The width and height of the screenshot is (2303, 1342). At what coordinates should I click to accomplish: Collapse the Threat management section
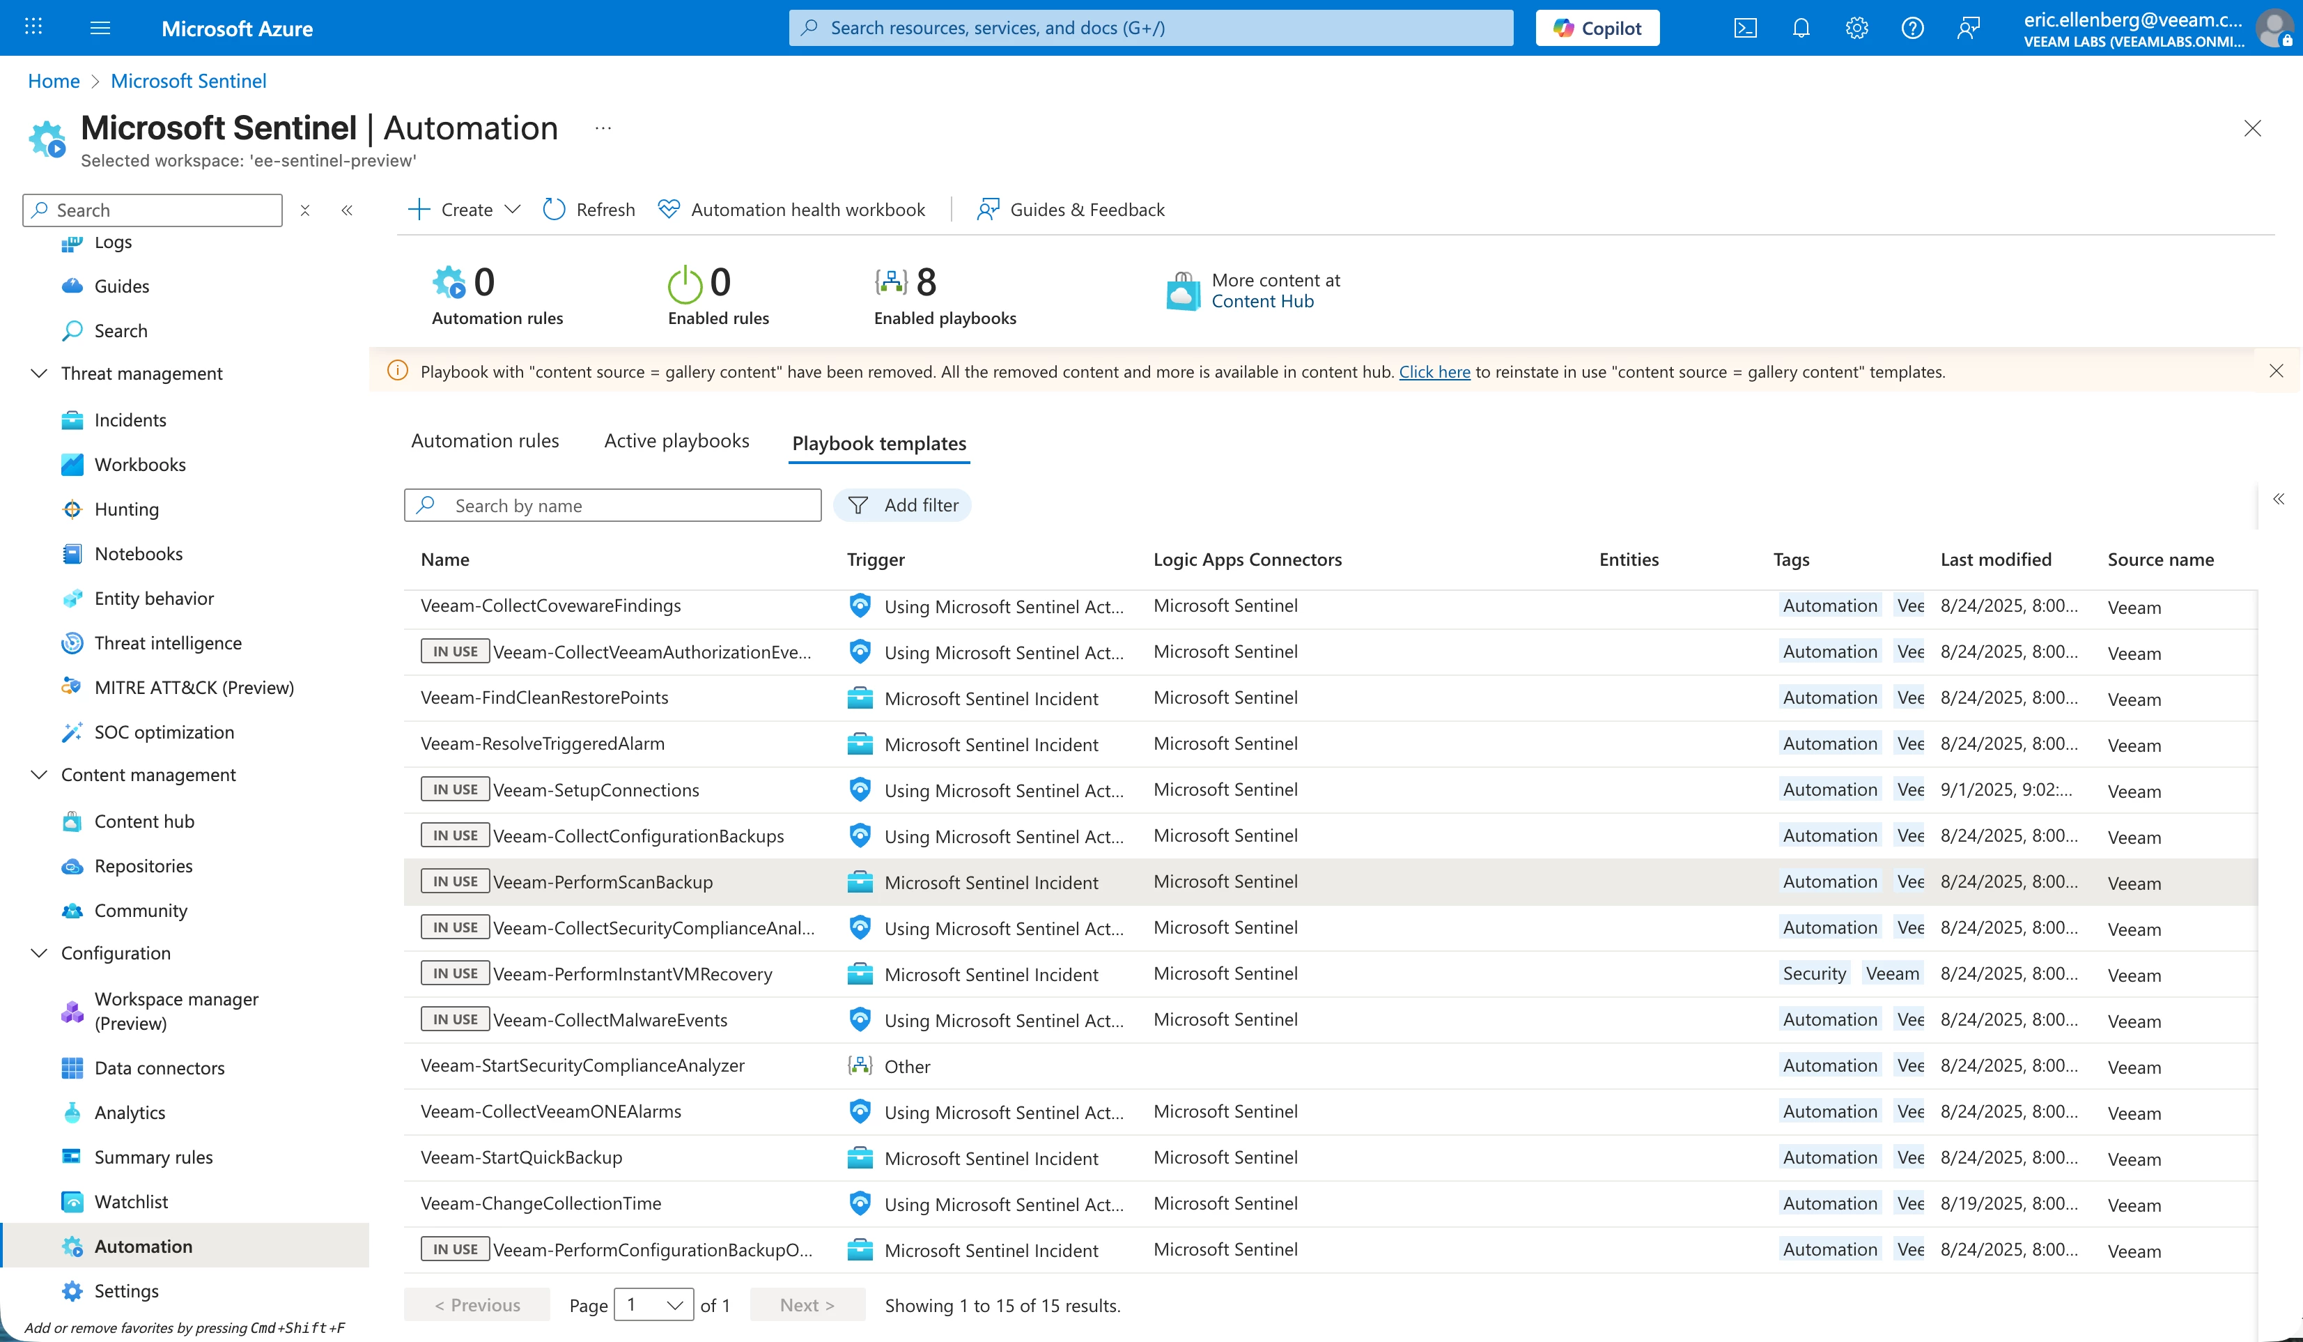point(39,373)
